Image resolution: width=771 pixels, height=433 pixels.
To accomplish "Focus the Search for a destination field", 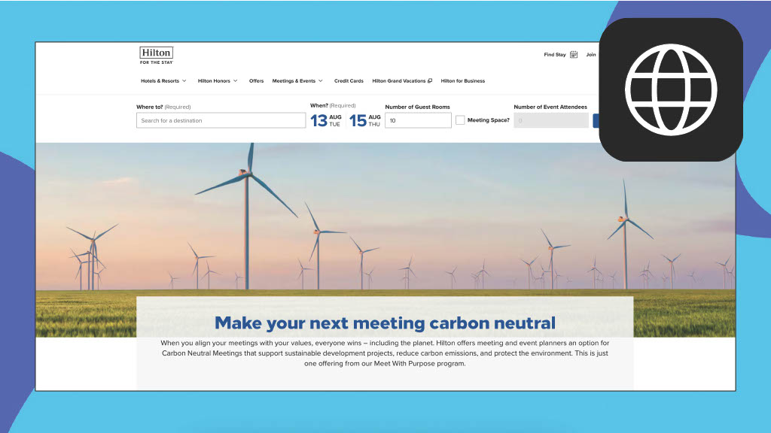I will pos(221,120).
